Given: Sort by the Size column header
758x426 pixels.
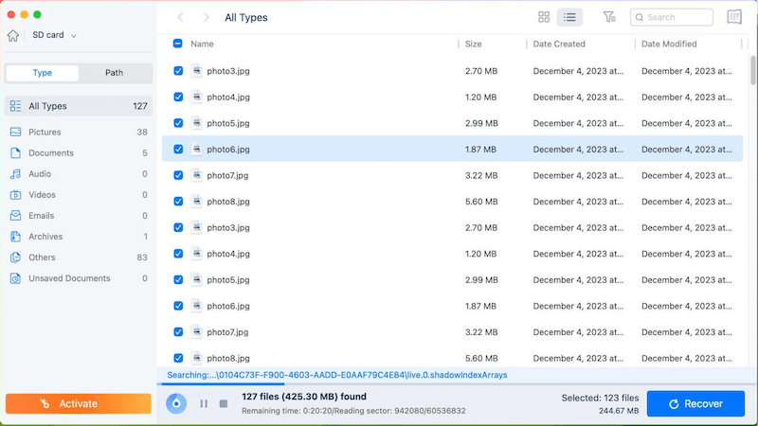Looking at the screenshot, I should [x=473, y=44].
